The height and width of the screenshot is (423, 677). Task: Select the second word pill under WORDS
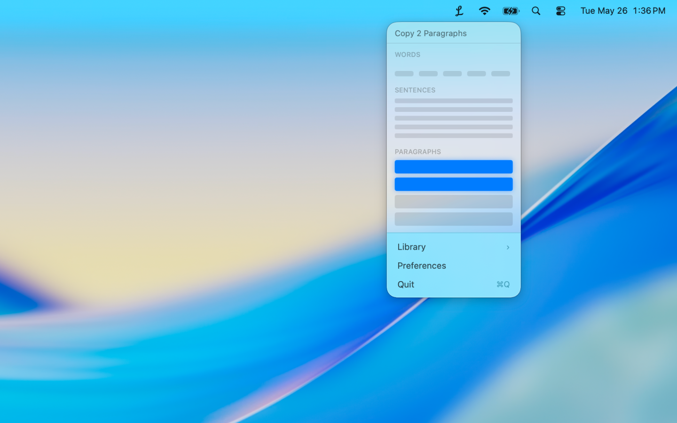pyautogui.click(x=428, y=73)
